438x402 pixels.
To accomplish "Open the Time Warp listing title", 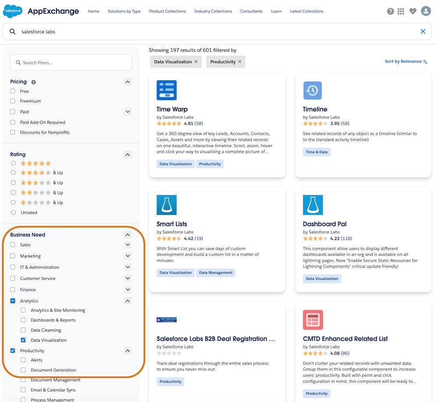I will (x=172, y=109).
